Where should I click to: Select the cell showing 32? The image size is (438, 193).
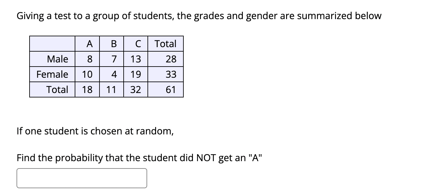135,89
